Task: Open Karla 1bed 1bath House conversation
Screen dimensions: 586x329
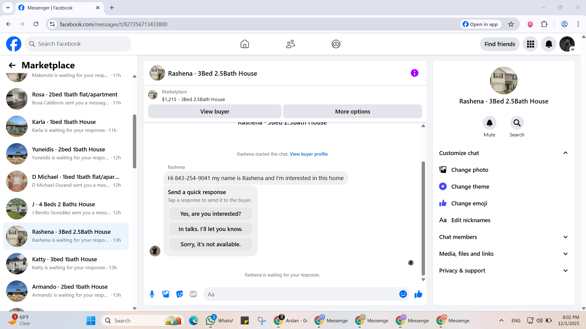Action: [x=66, y=126]
